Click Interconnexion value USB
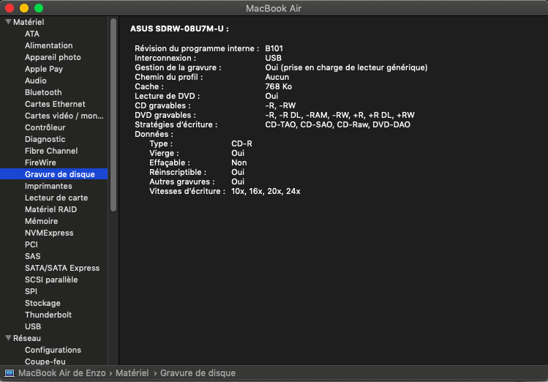The width and height of the screenshot is (548, 382). [x=274, y=58]
